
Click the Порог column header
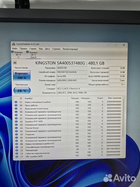coord(100,98)
